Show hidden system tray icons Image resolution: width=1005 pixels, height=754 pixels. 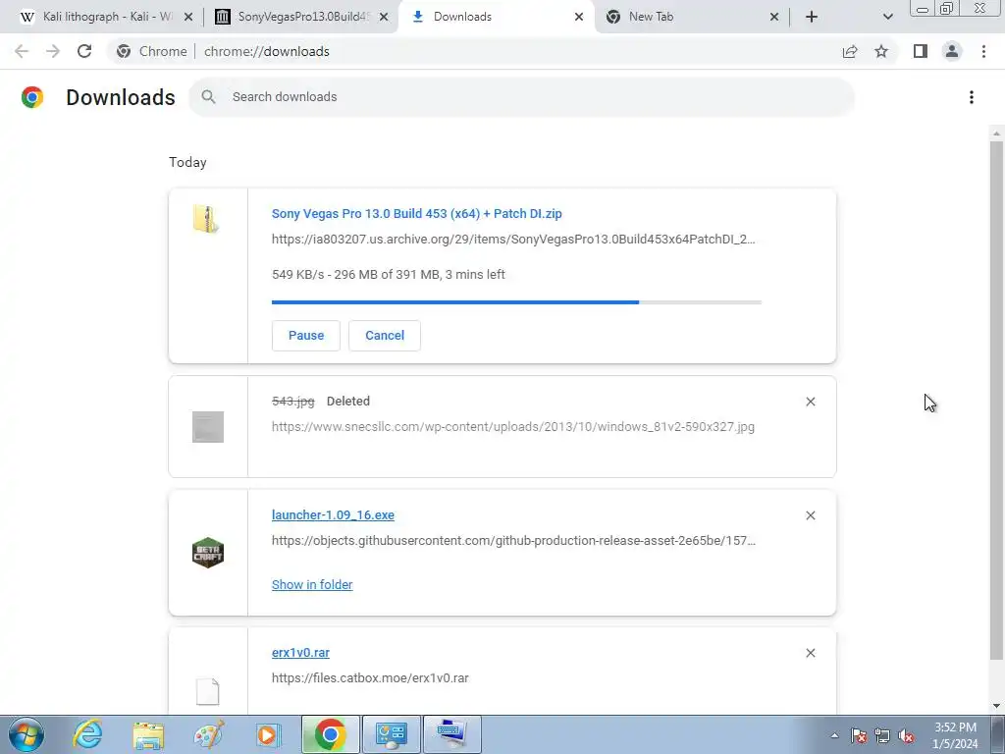(x=834, y=735)
